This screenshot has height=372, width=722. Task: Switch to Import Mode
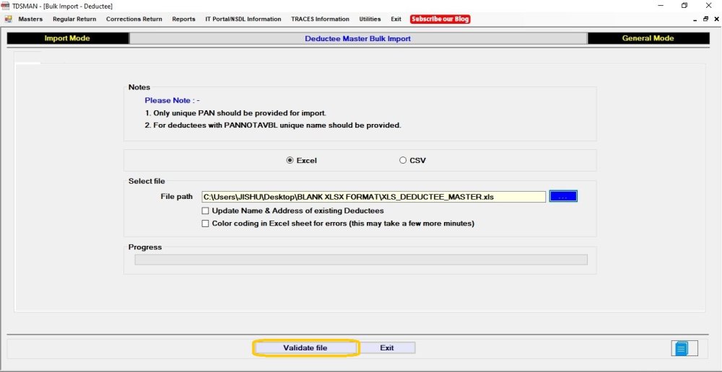pos(67,38)
